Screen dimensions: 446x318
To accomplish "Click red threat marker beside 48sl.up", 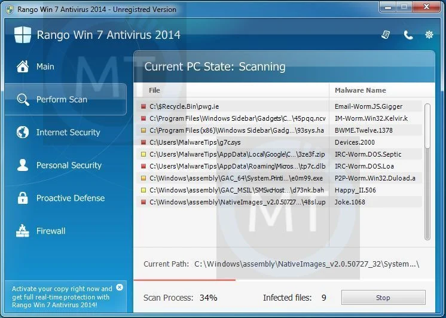I will 143,202.
